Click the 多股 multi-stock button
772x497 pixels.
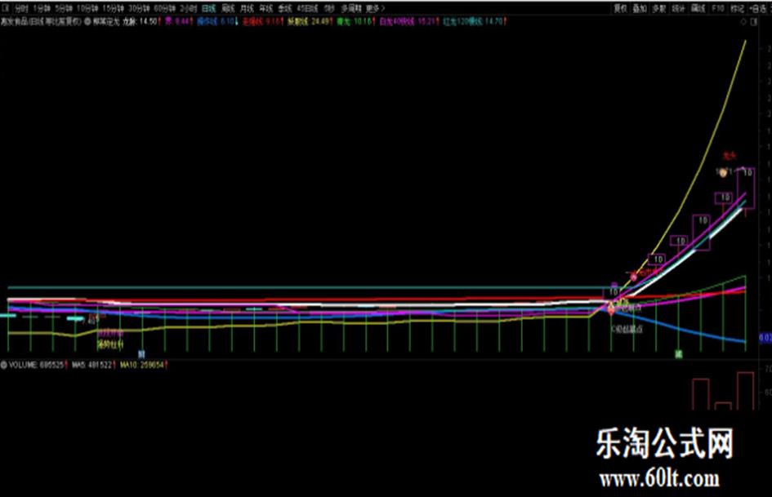tap(658, 8)
